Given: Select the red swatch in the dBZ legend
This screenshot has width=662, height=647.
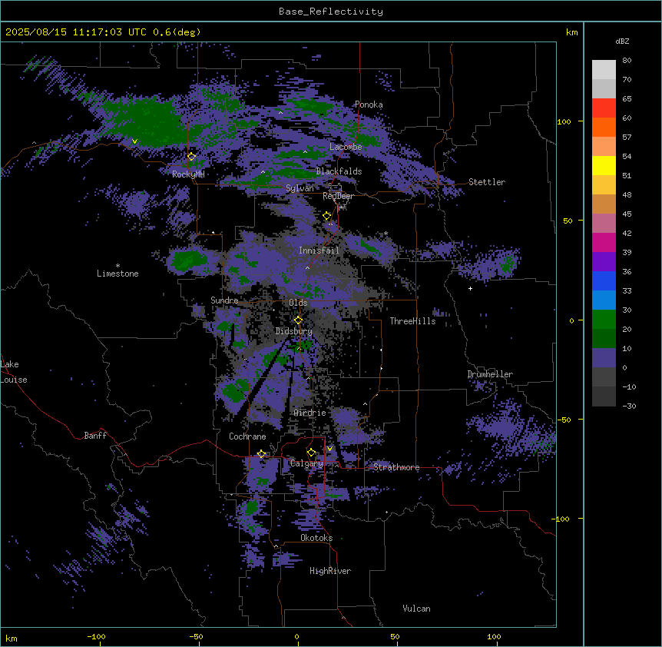Looking at the screenshot, I should pos(604,108).
